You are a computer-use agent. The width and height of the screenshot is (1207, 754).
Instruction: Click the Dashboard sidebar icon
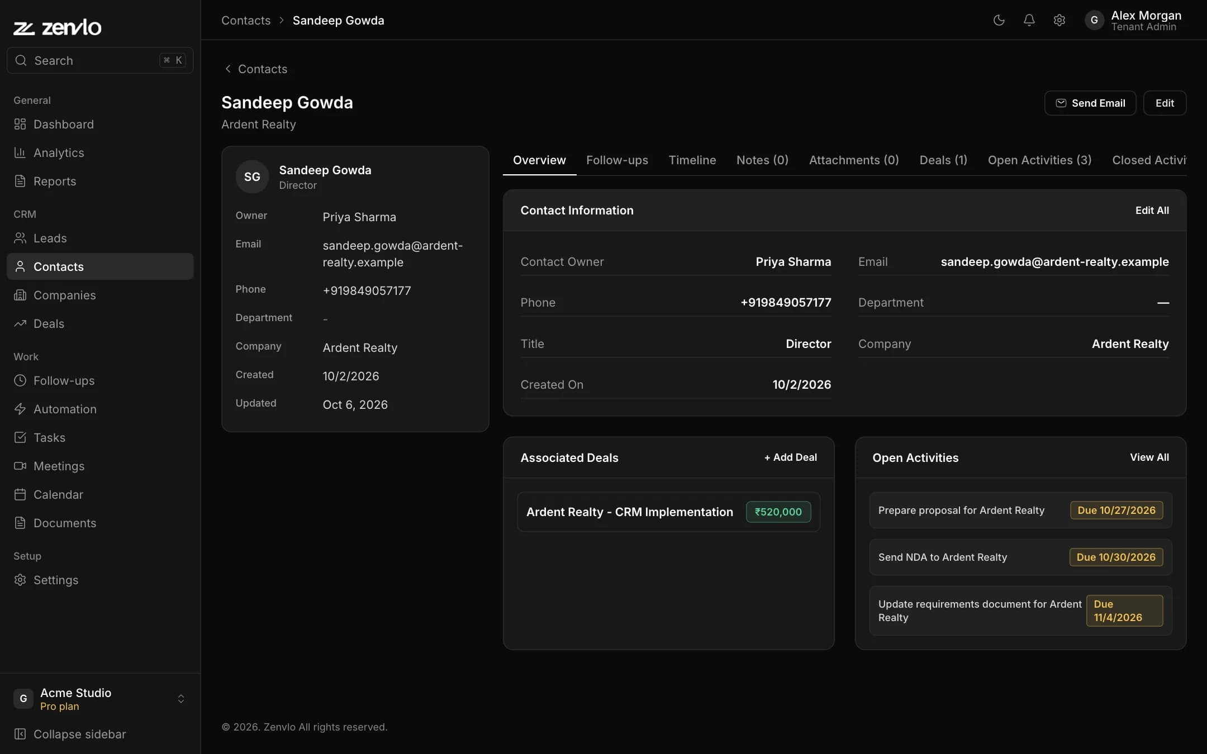point(20,124)
